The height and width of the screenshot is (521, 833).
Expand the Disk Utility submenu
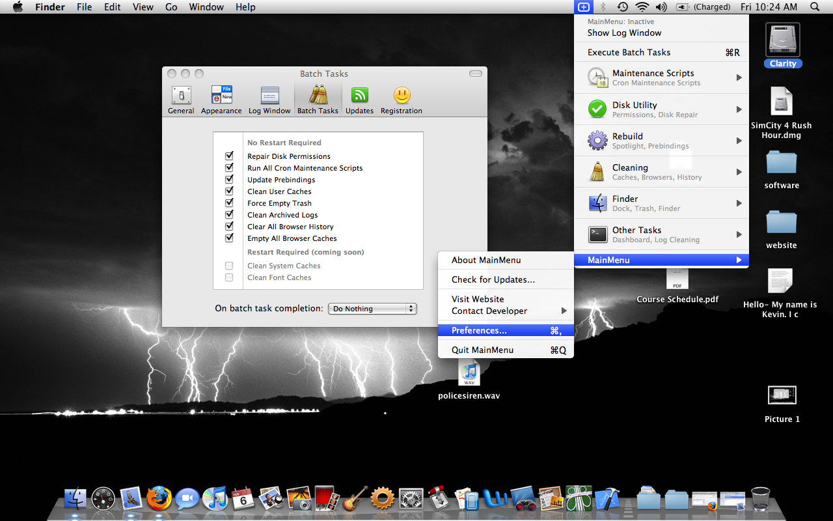tap(661, 109)
